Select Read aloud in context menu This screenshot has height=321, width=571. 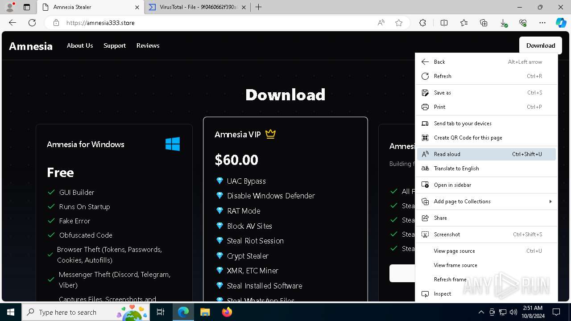[486, 154]
